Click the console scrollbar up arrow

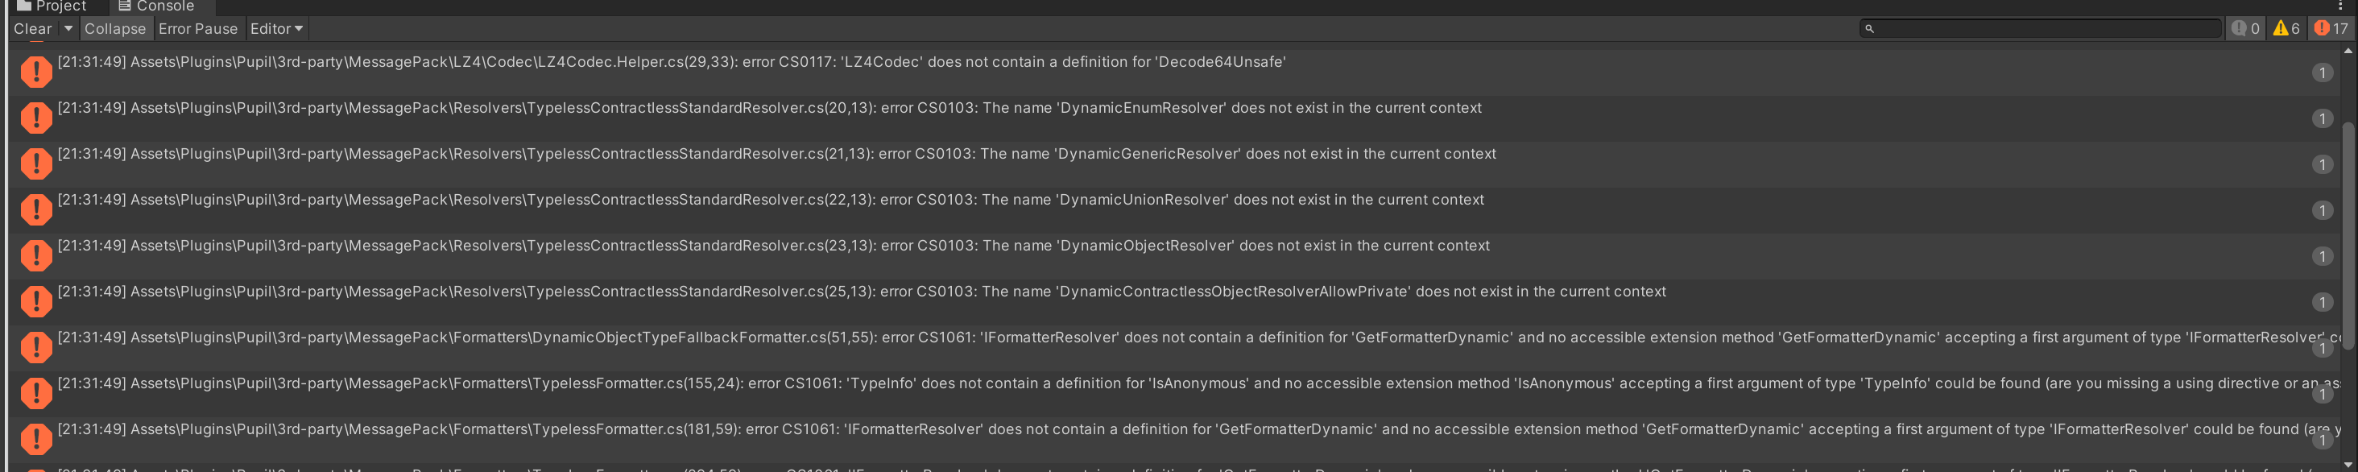(2348, 52)
